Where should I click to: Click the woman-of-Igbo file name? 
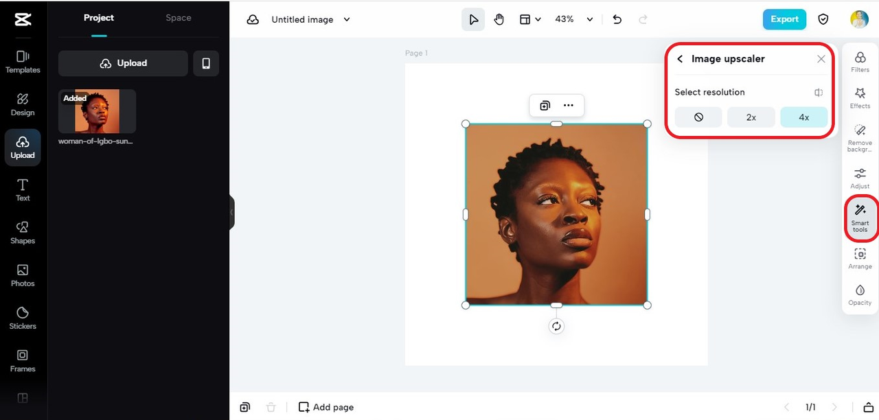click(95, 141)
